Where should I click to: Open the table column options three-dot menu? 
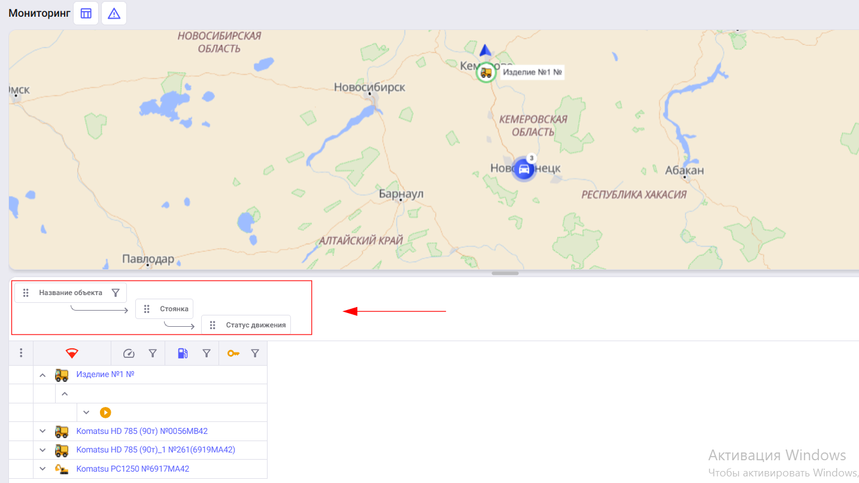(x=21, y=353)
